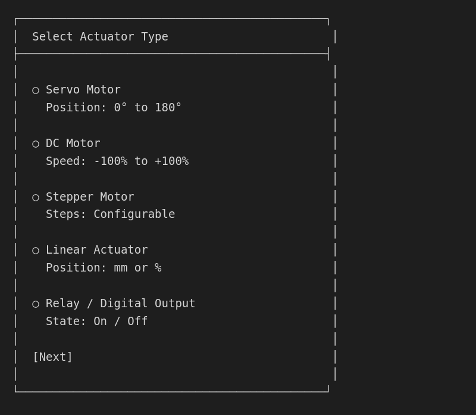Click the Next button

pos(52,357)
